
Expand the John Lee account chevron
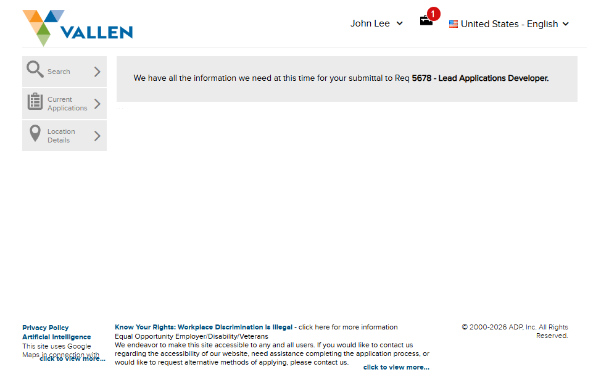pos(399,23)
